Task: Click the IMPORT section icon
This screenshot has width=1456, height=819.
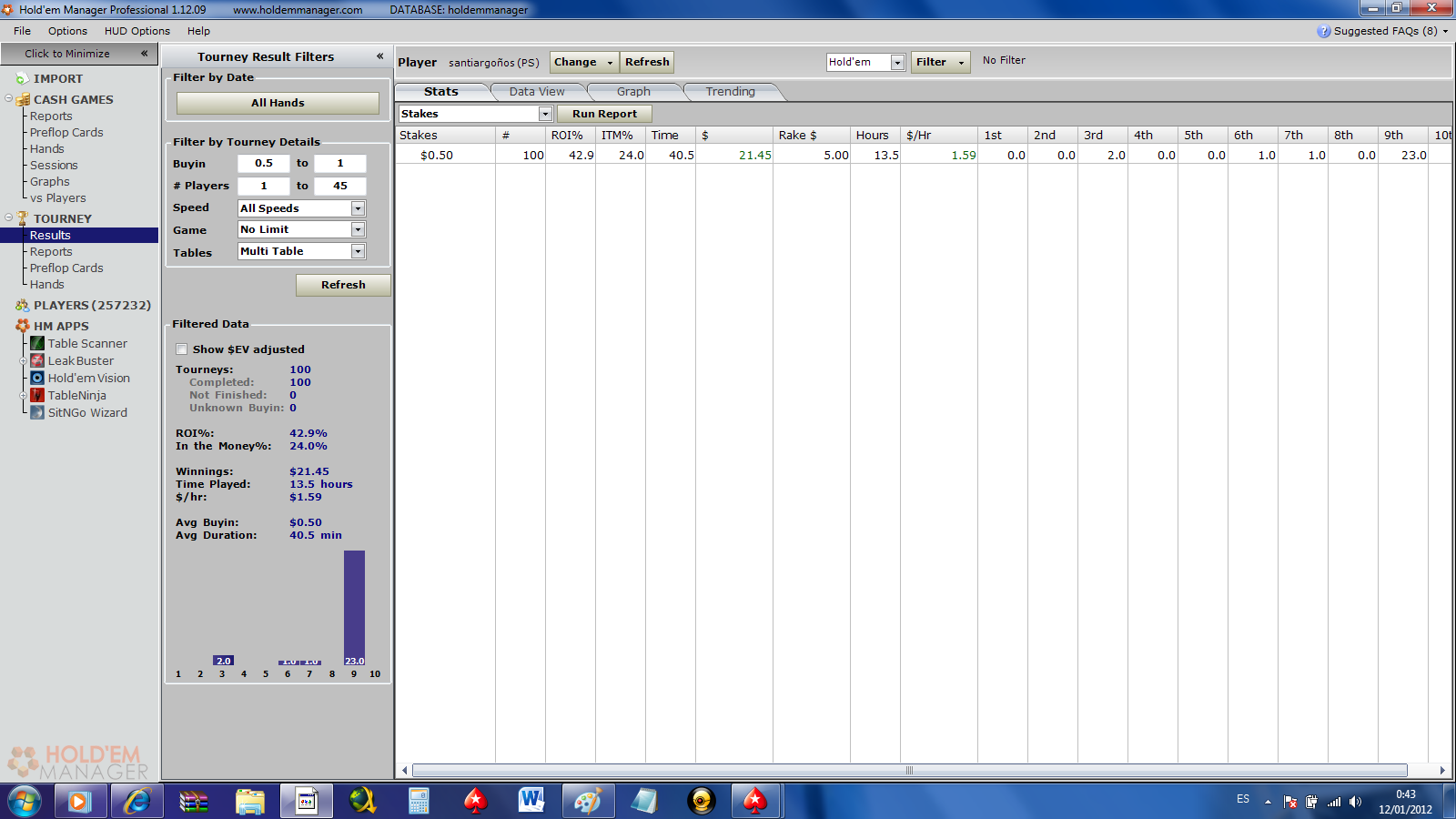Action: [23, 79]
